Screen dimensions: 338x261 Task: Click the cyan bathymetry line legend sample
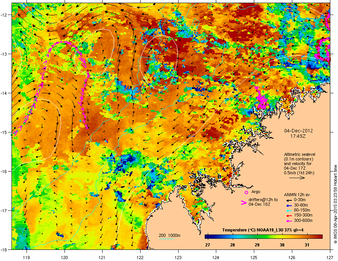[x=166, y=239]
